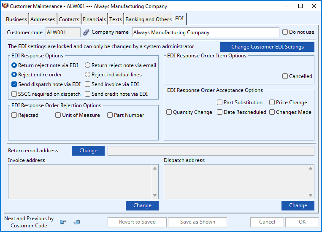
Task: Click Dispatch address scroll down arrow
Action: [x=311, y=195]
